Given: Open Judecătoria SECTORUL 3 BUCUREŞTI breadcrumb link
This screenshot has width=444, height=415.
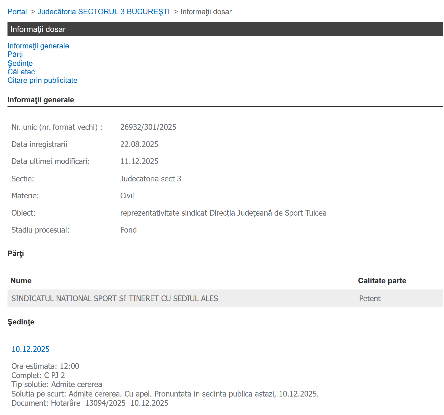Looking at the screenshot, I should pos(103,12).
